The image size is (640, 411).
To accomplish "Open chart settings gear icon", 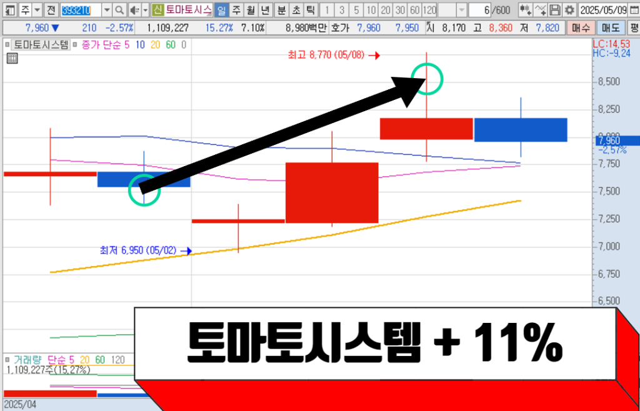I will click(x=569, y=9).
